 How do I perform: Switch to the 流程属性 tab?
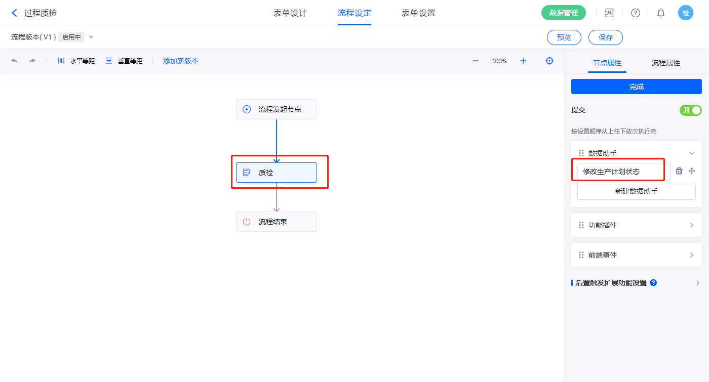(665, 63)
